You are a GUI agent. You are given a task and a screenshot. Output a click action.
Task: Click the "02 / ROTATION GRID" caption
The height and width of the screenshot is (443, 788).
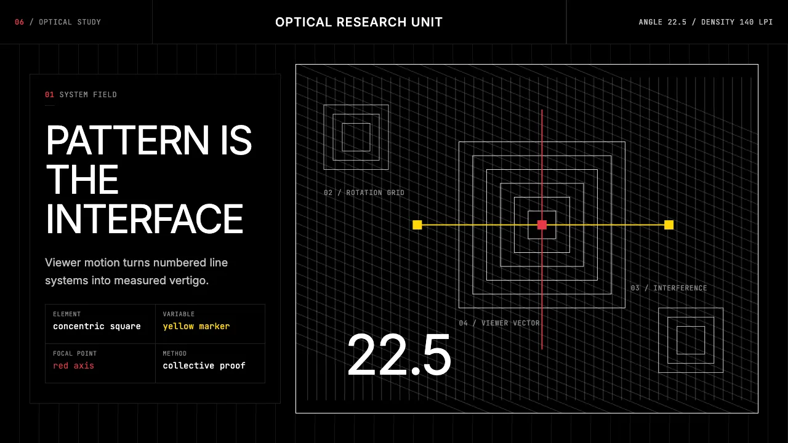point(364,193)
